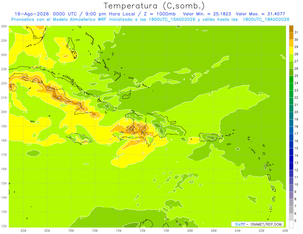303x234 pixels.
Task: Select the 68W longitude axis label
Action: click(190, 230)
